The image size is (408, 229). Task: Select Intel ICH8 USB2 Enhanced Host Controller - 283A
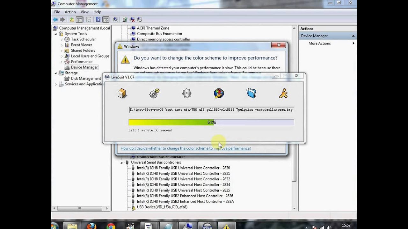[x=185, y=201]
